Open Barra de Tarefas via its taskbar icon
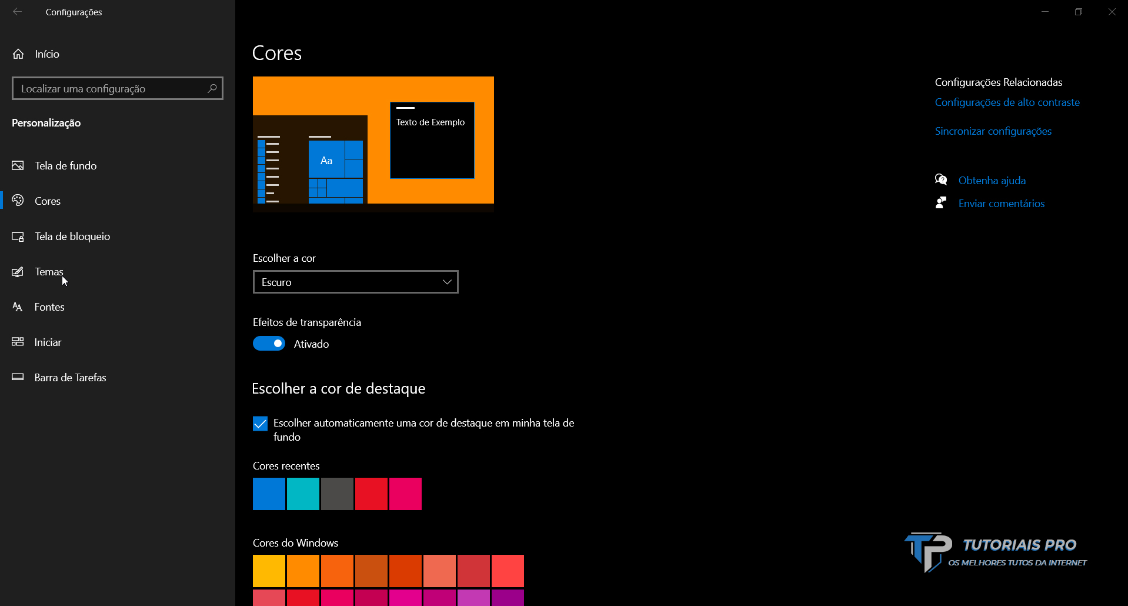This screenshot has height=606, width=1128. pyautogui.click(x=17, y=377)
